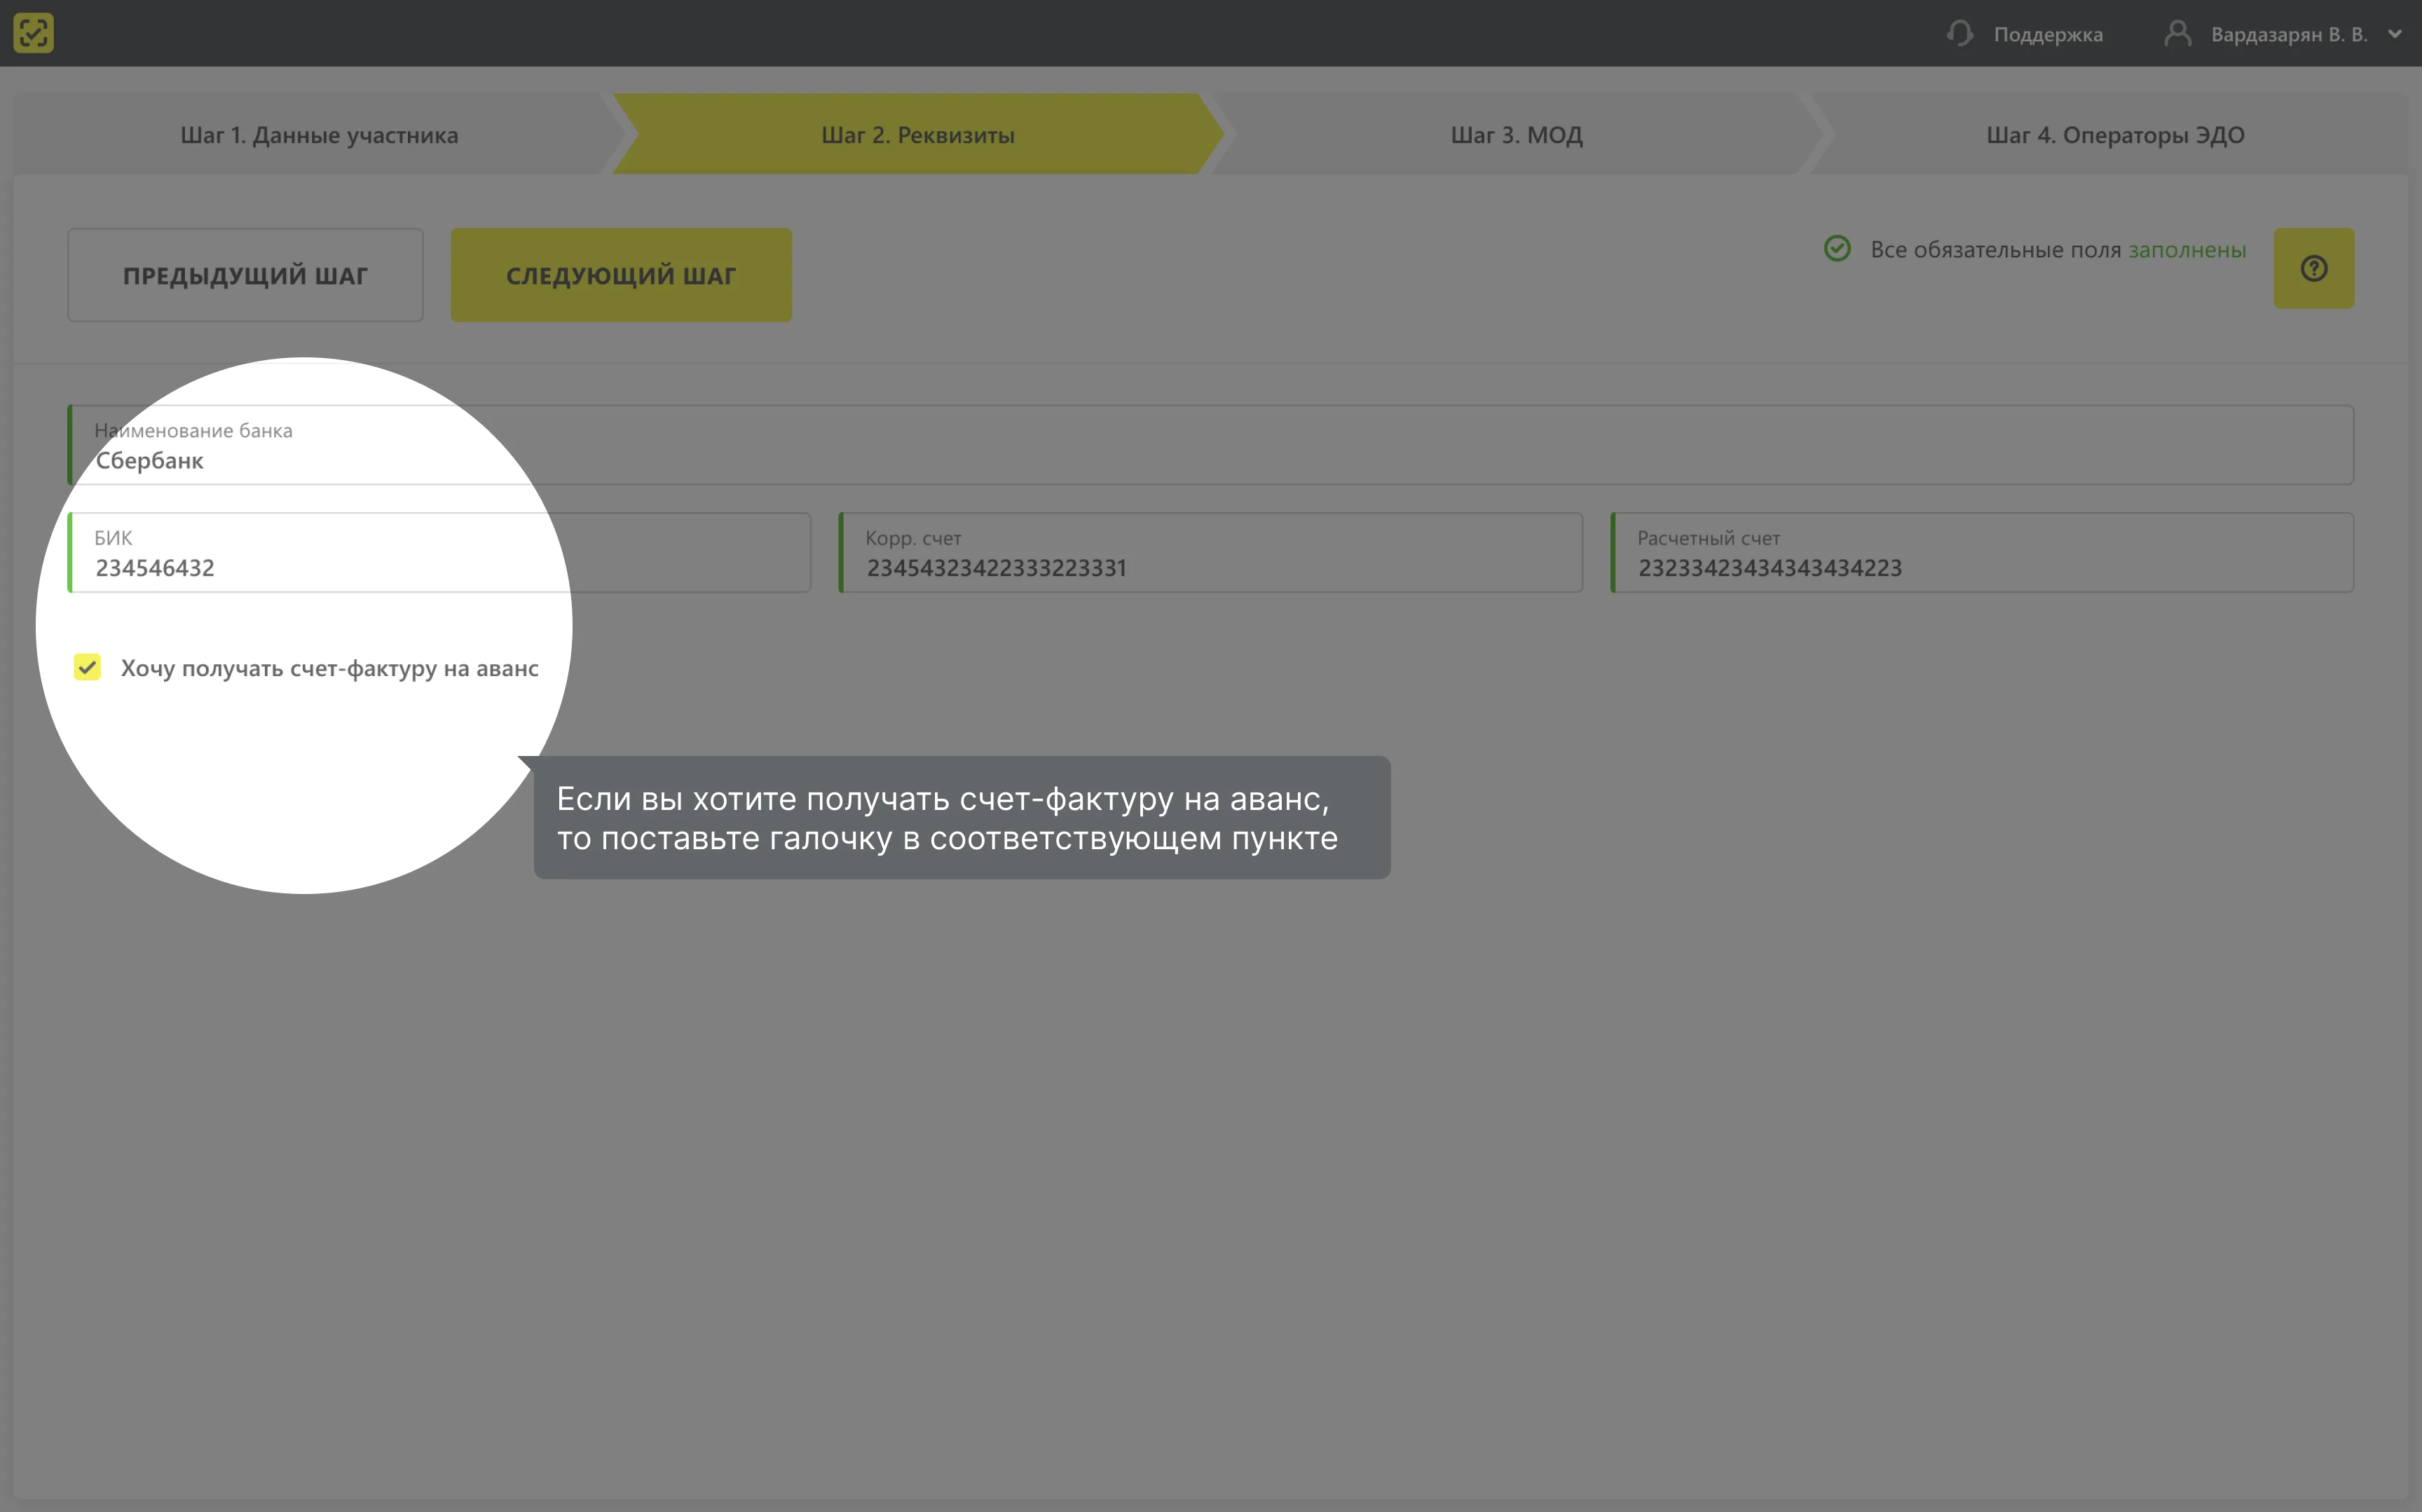
Task: Open Шаг 4. Операторы ЭДО tab
Action: pyautogui.click(x=2115, y=135)
